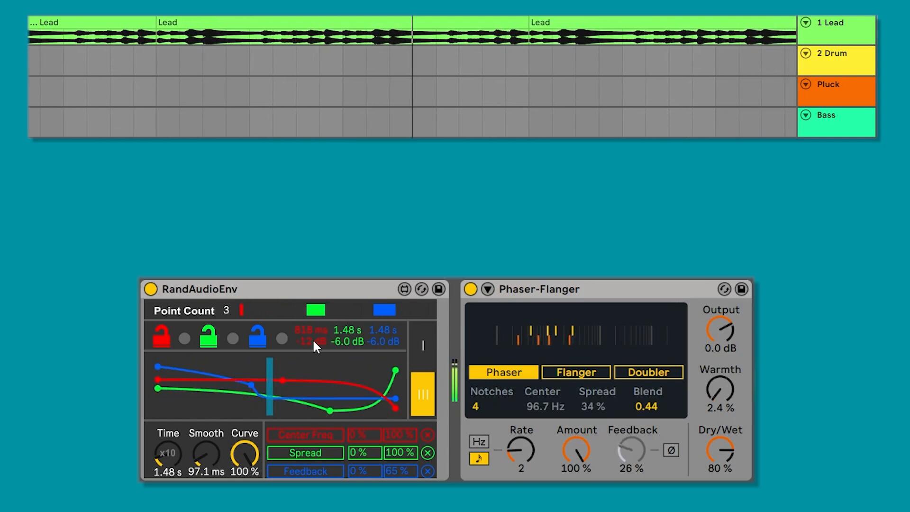This screenshot has width=910, height=512.
Task: Click the blue unlocked padlock icon
Action: [257, 336]
